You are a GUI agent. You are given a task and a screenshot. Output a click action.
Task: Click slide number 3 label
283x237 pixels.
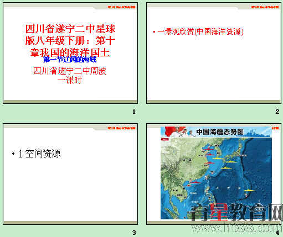point(134,233)
